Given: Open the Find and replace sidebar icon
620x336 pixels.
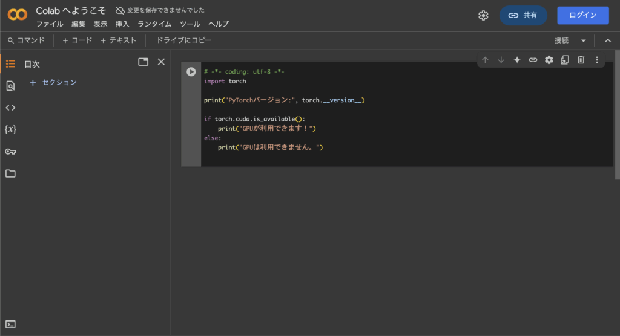Looking at the screenshot, I should tap(10, 86).
